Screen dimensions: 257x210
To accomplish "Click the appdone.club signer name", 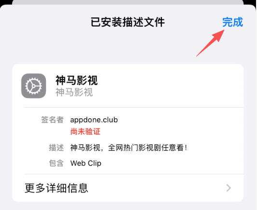I will [x=94, y=120].
